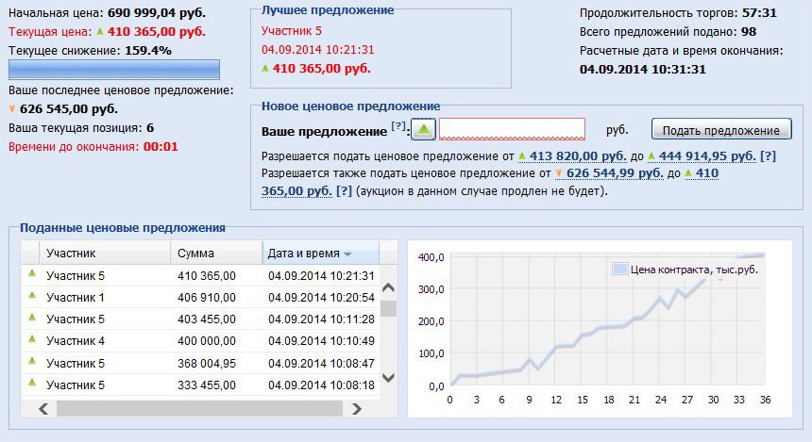Click the right arrow of horizontal scrollbar

(356, 409)
